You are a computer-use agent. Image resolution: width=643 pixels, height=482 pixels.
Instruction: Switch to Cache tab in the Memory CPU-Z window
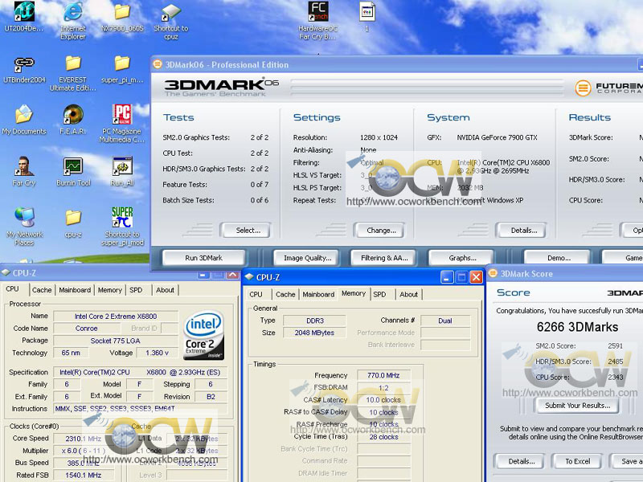pyautogui.click(x=285, y=294)
